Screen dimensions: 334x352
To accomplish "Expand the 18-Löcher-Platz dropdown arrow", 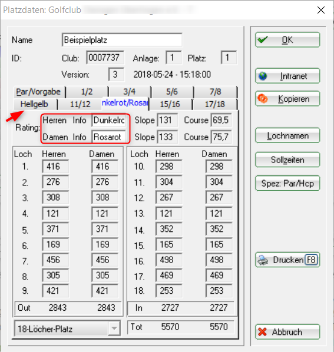I will [114, 328].
